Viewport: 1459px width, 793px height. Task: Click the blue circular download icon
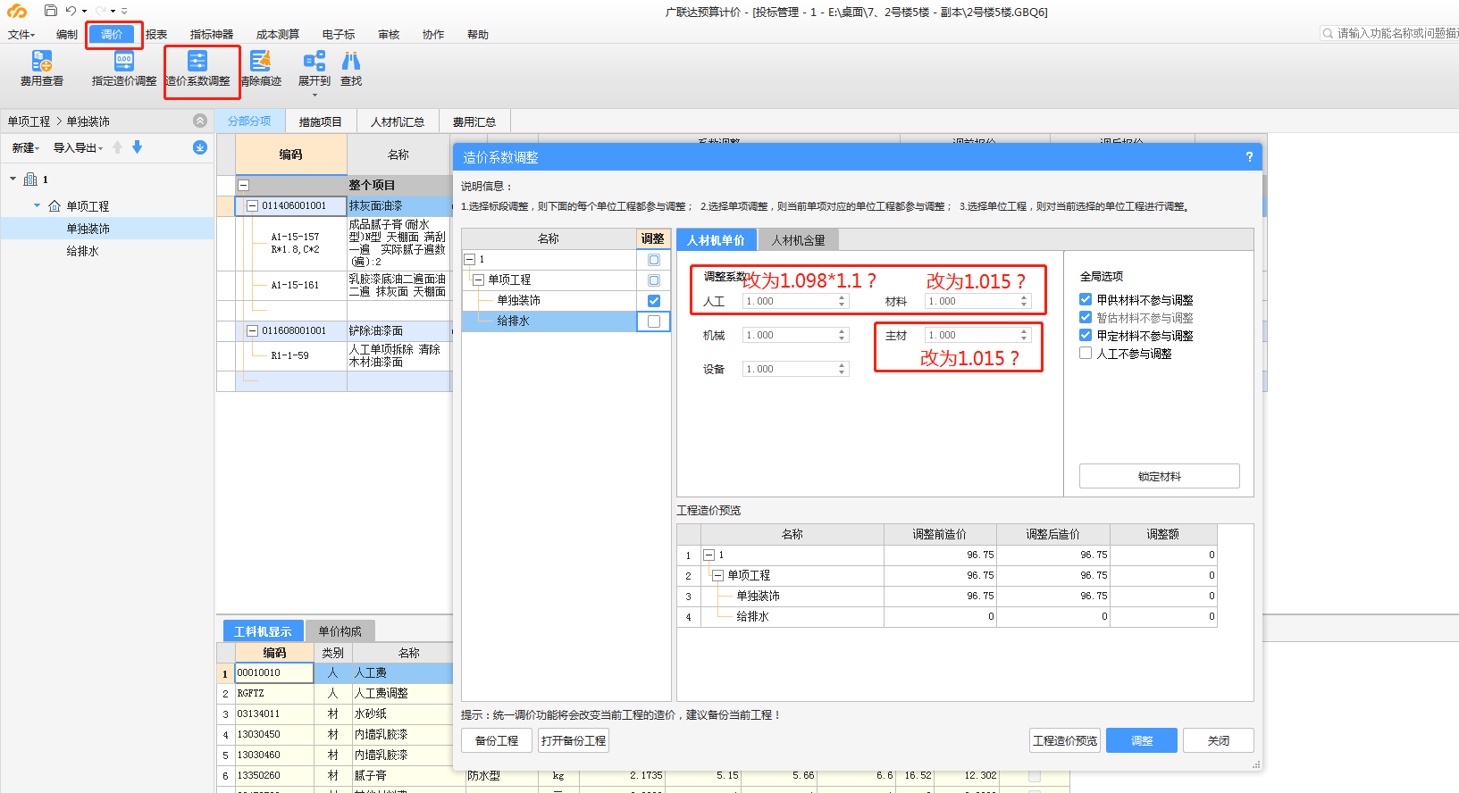pyautogui.click(x=200, y=147)
